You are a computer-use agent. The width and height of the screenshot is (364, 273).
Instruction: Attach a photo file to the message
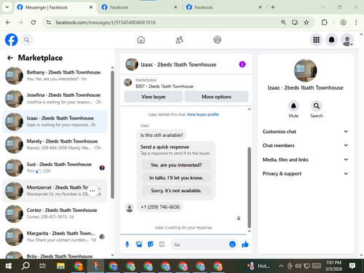coord(139,245)
